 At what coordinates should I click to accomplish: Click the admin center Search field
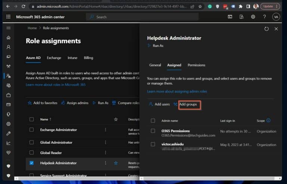point(142,17)
